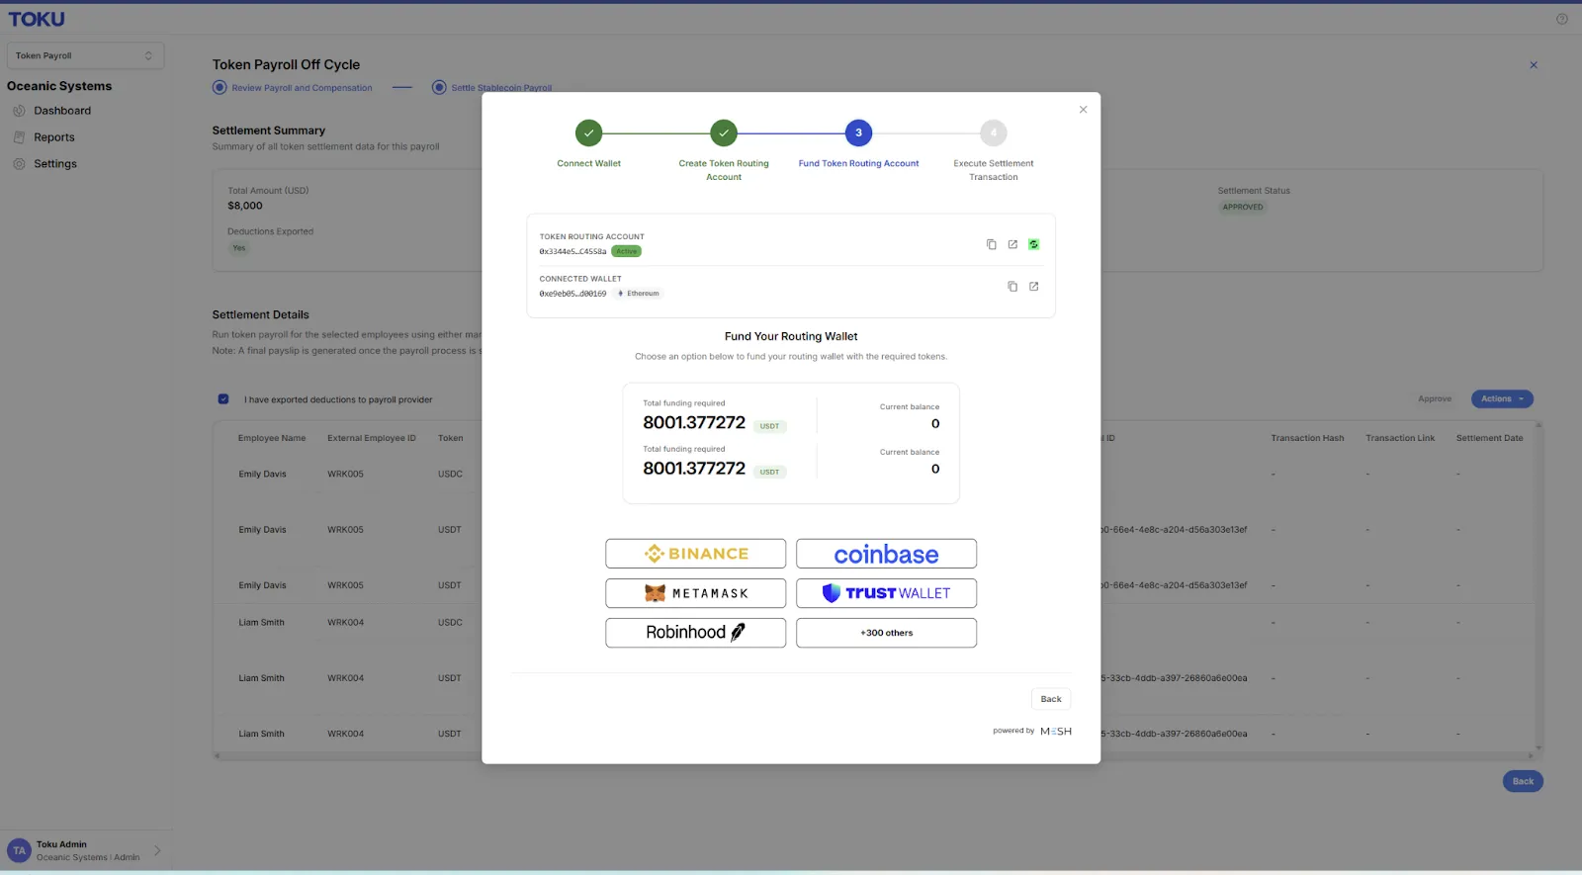Select Review Payroll and Compensation step radio
Screen dimensions: 1582x875
[220, 87]
